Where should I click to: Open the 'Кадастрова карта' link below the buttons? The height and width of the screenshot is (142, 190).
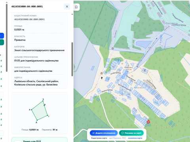click(99, 138)
